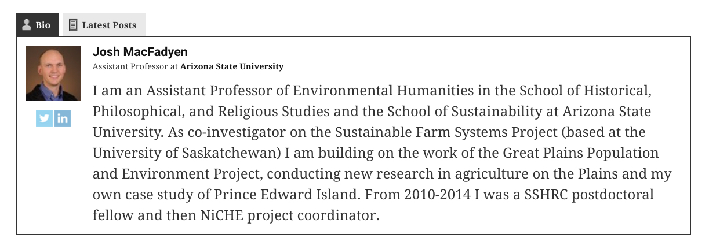Follow the bold Arizona State University link
This screenshot has height=249, width=709.
coord(232,66)
